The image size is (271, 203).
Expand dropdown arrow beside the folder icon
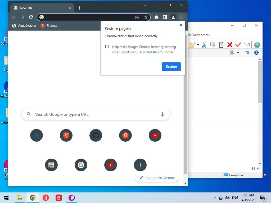pos(198,45)
